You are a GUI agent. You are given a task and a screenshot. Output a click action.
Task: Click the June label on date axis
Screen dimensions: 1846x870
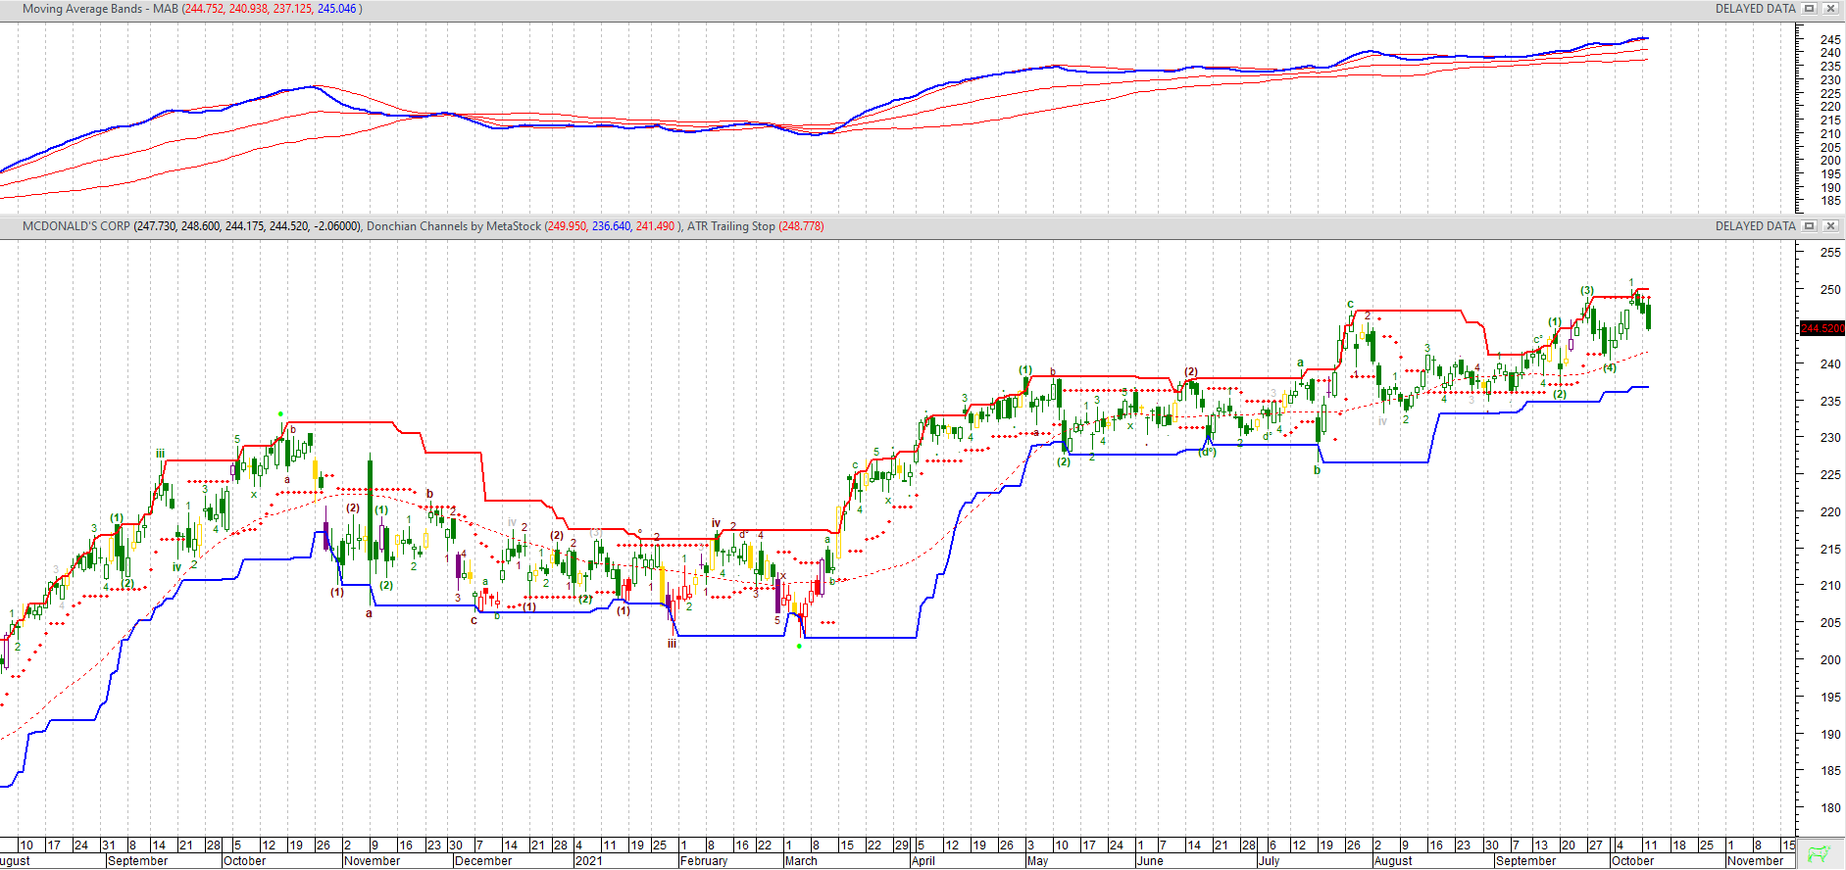(x=1150, y=861)
